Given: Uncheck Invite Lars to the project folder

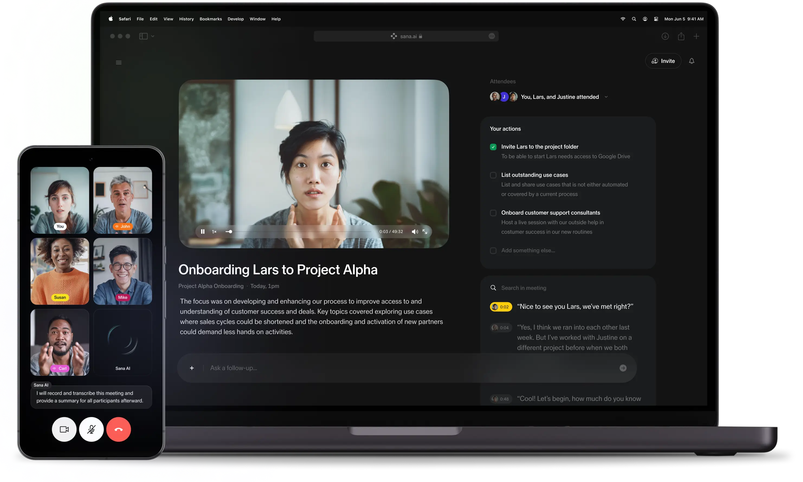Looking at the screenshot, I should [493, 147].
